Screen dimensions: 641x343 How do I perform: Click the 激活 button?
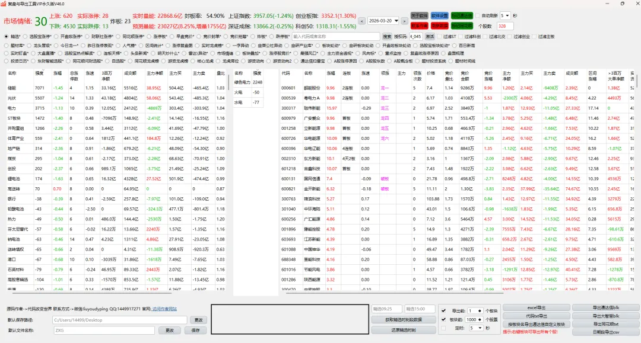430,37
